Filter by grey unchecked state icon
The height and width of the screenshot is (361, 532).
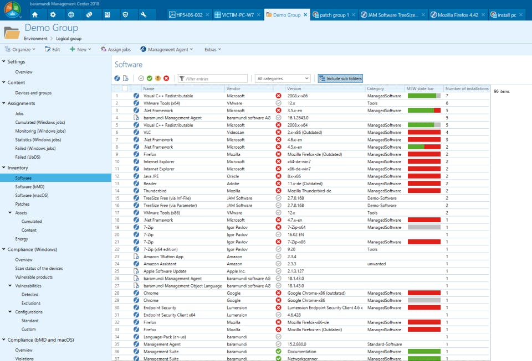[141, 79]
